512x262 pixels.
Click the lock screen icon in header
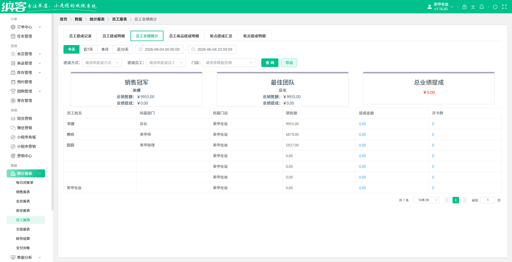[x=464, y=7]
